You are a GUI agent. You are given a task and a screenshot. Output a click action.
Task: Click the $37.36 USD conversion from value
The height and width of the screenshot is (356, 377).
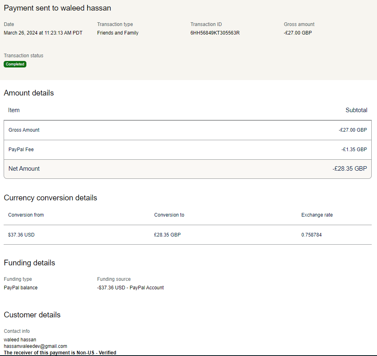click(21, 235)
